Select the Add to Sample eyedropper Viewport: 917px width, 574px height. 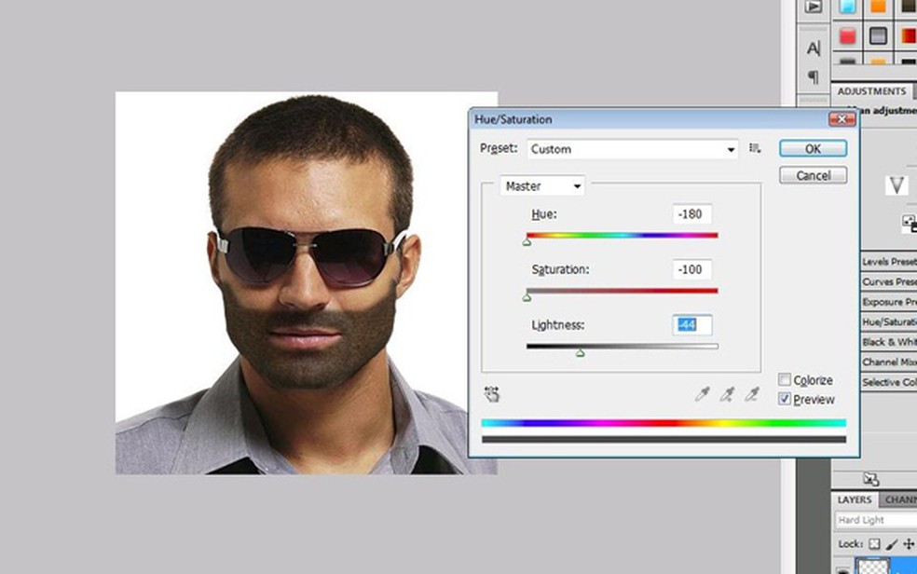727,394
